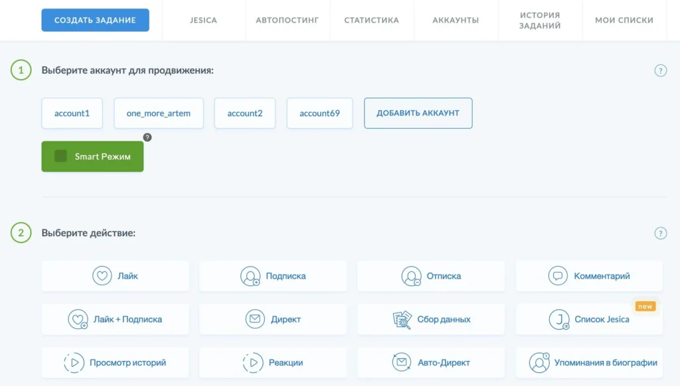Viewport: 680px width, 386px height.
Task: Click the speech bubble icon for Комментарий
Action: (558, 275)
